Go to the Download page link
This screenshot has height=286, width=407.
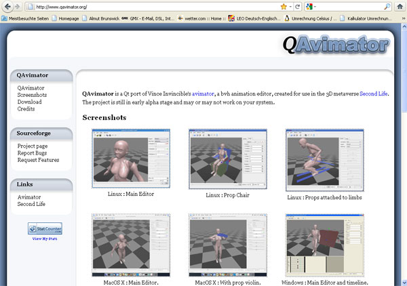coord(30,102)
